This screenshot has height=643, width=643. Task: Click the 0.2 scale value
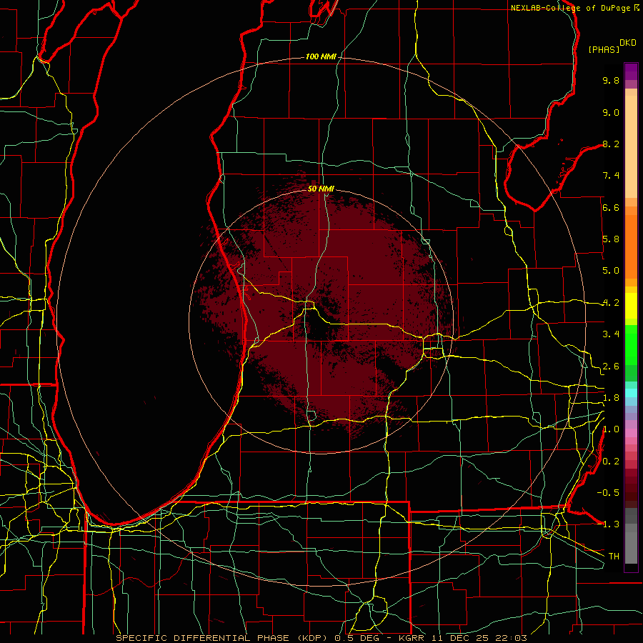click(611, 462)
